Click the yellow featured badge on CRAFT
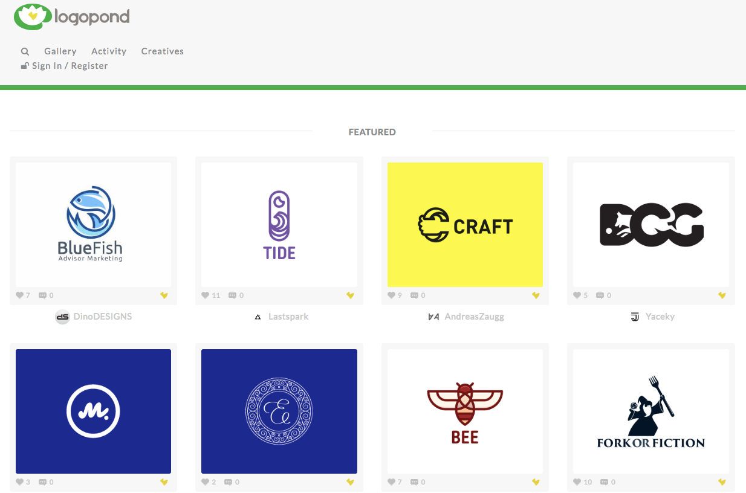 pos(536,295)
